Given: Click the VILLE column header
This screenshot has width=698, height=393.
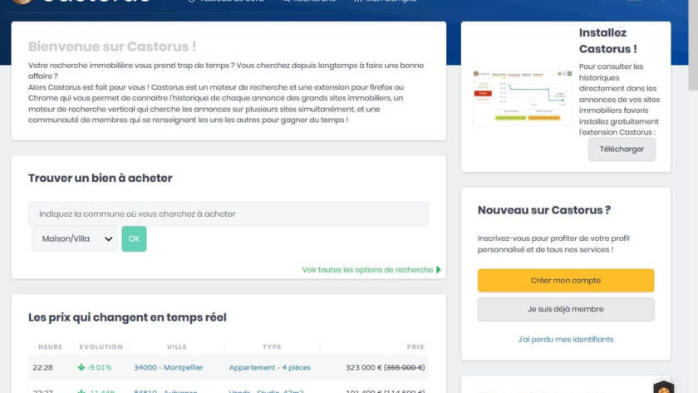Looking at the screenshot, I should click(176, 346).
